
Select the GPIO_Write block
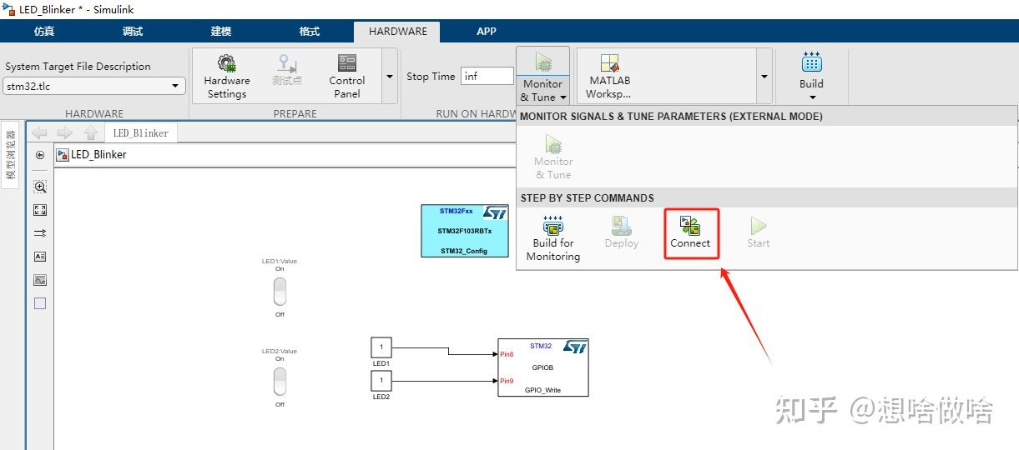[543, 367]
